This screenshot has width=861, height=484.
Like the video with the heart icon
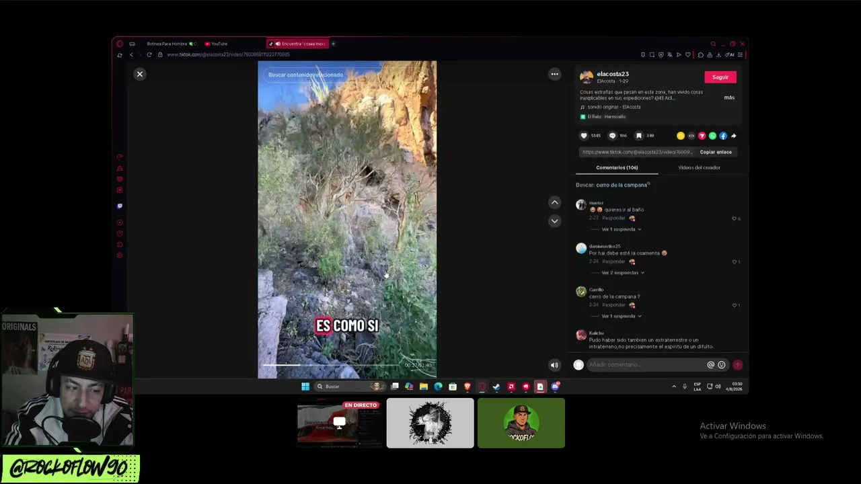click(x=584, y=136)
